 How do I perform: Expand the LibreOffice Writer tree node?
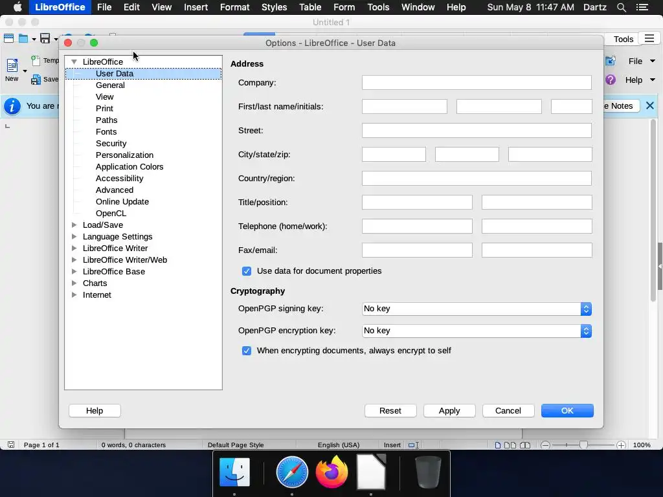coord(74,248)
